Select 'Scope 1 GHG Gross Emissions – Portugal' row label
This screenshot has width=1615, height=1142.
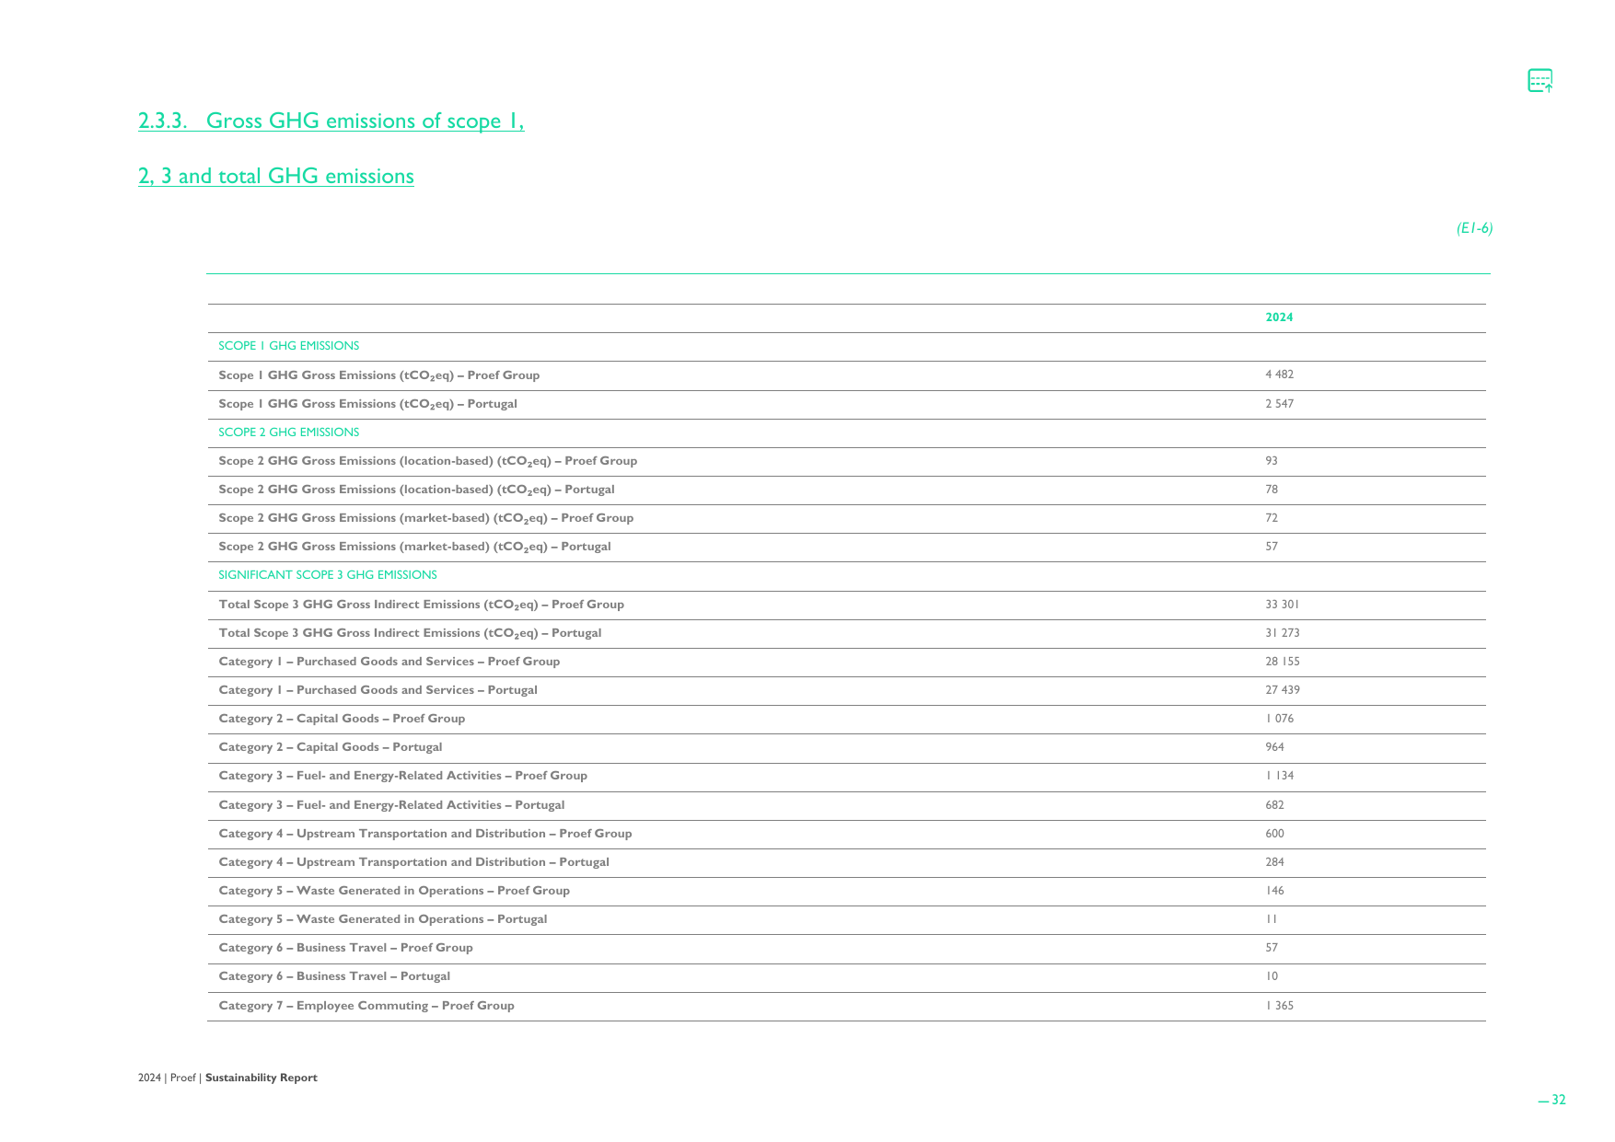point(367,404)
